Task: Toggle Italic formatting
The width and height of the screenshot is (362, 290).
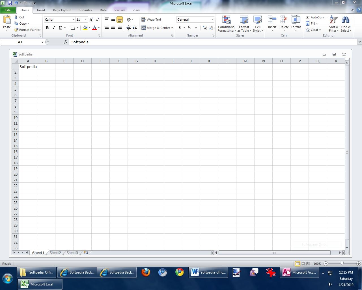Action: click(54, 28)
